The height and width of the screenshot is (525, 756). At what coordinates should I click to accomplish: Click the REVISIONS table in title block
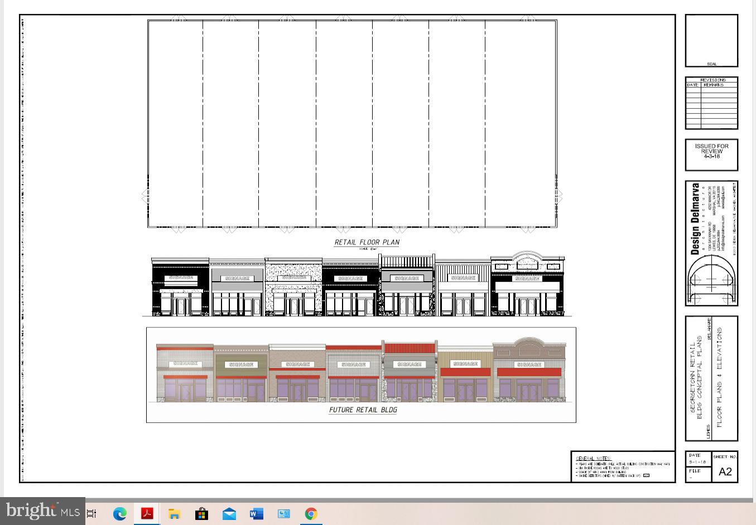point(711,103)
